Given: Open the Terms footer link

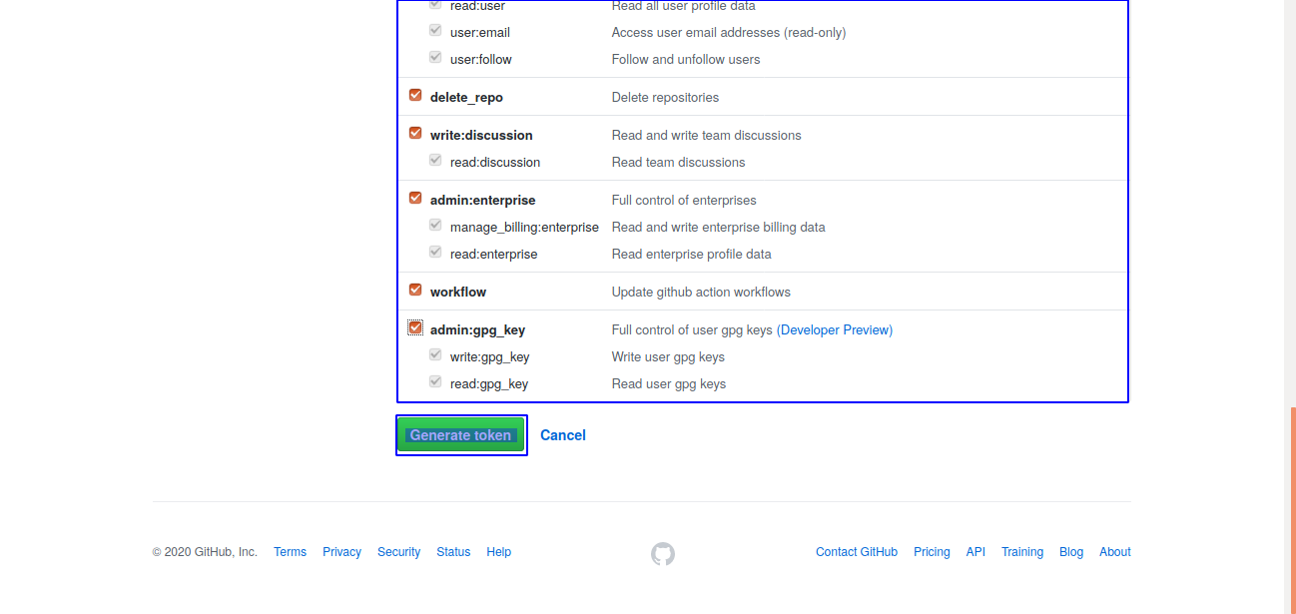Looking at the screenshot, I should 290,552.
